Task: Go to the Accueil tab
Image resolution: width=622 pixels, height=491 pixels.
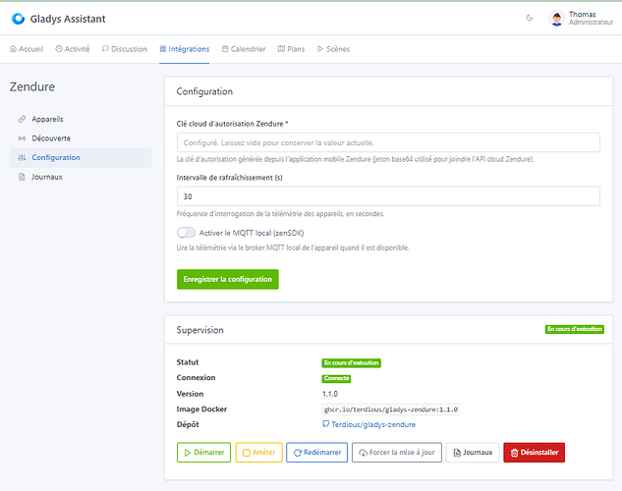Action: 27,49
